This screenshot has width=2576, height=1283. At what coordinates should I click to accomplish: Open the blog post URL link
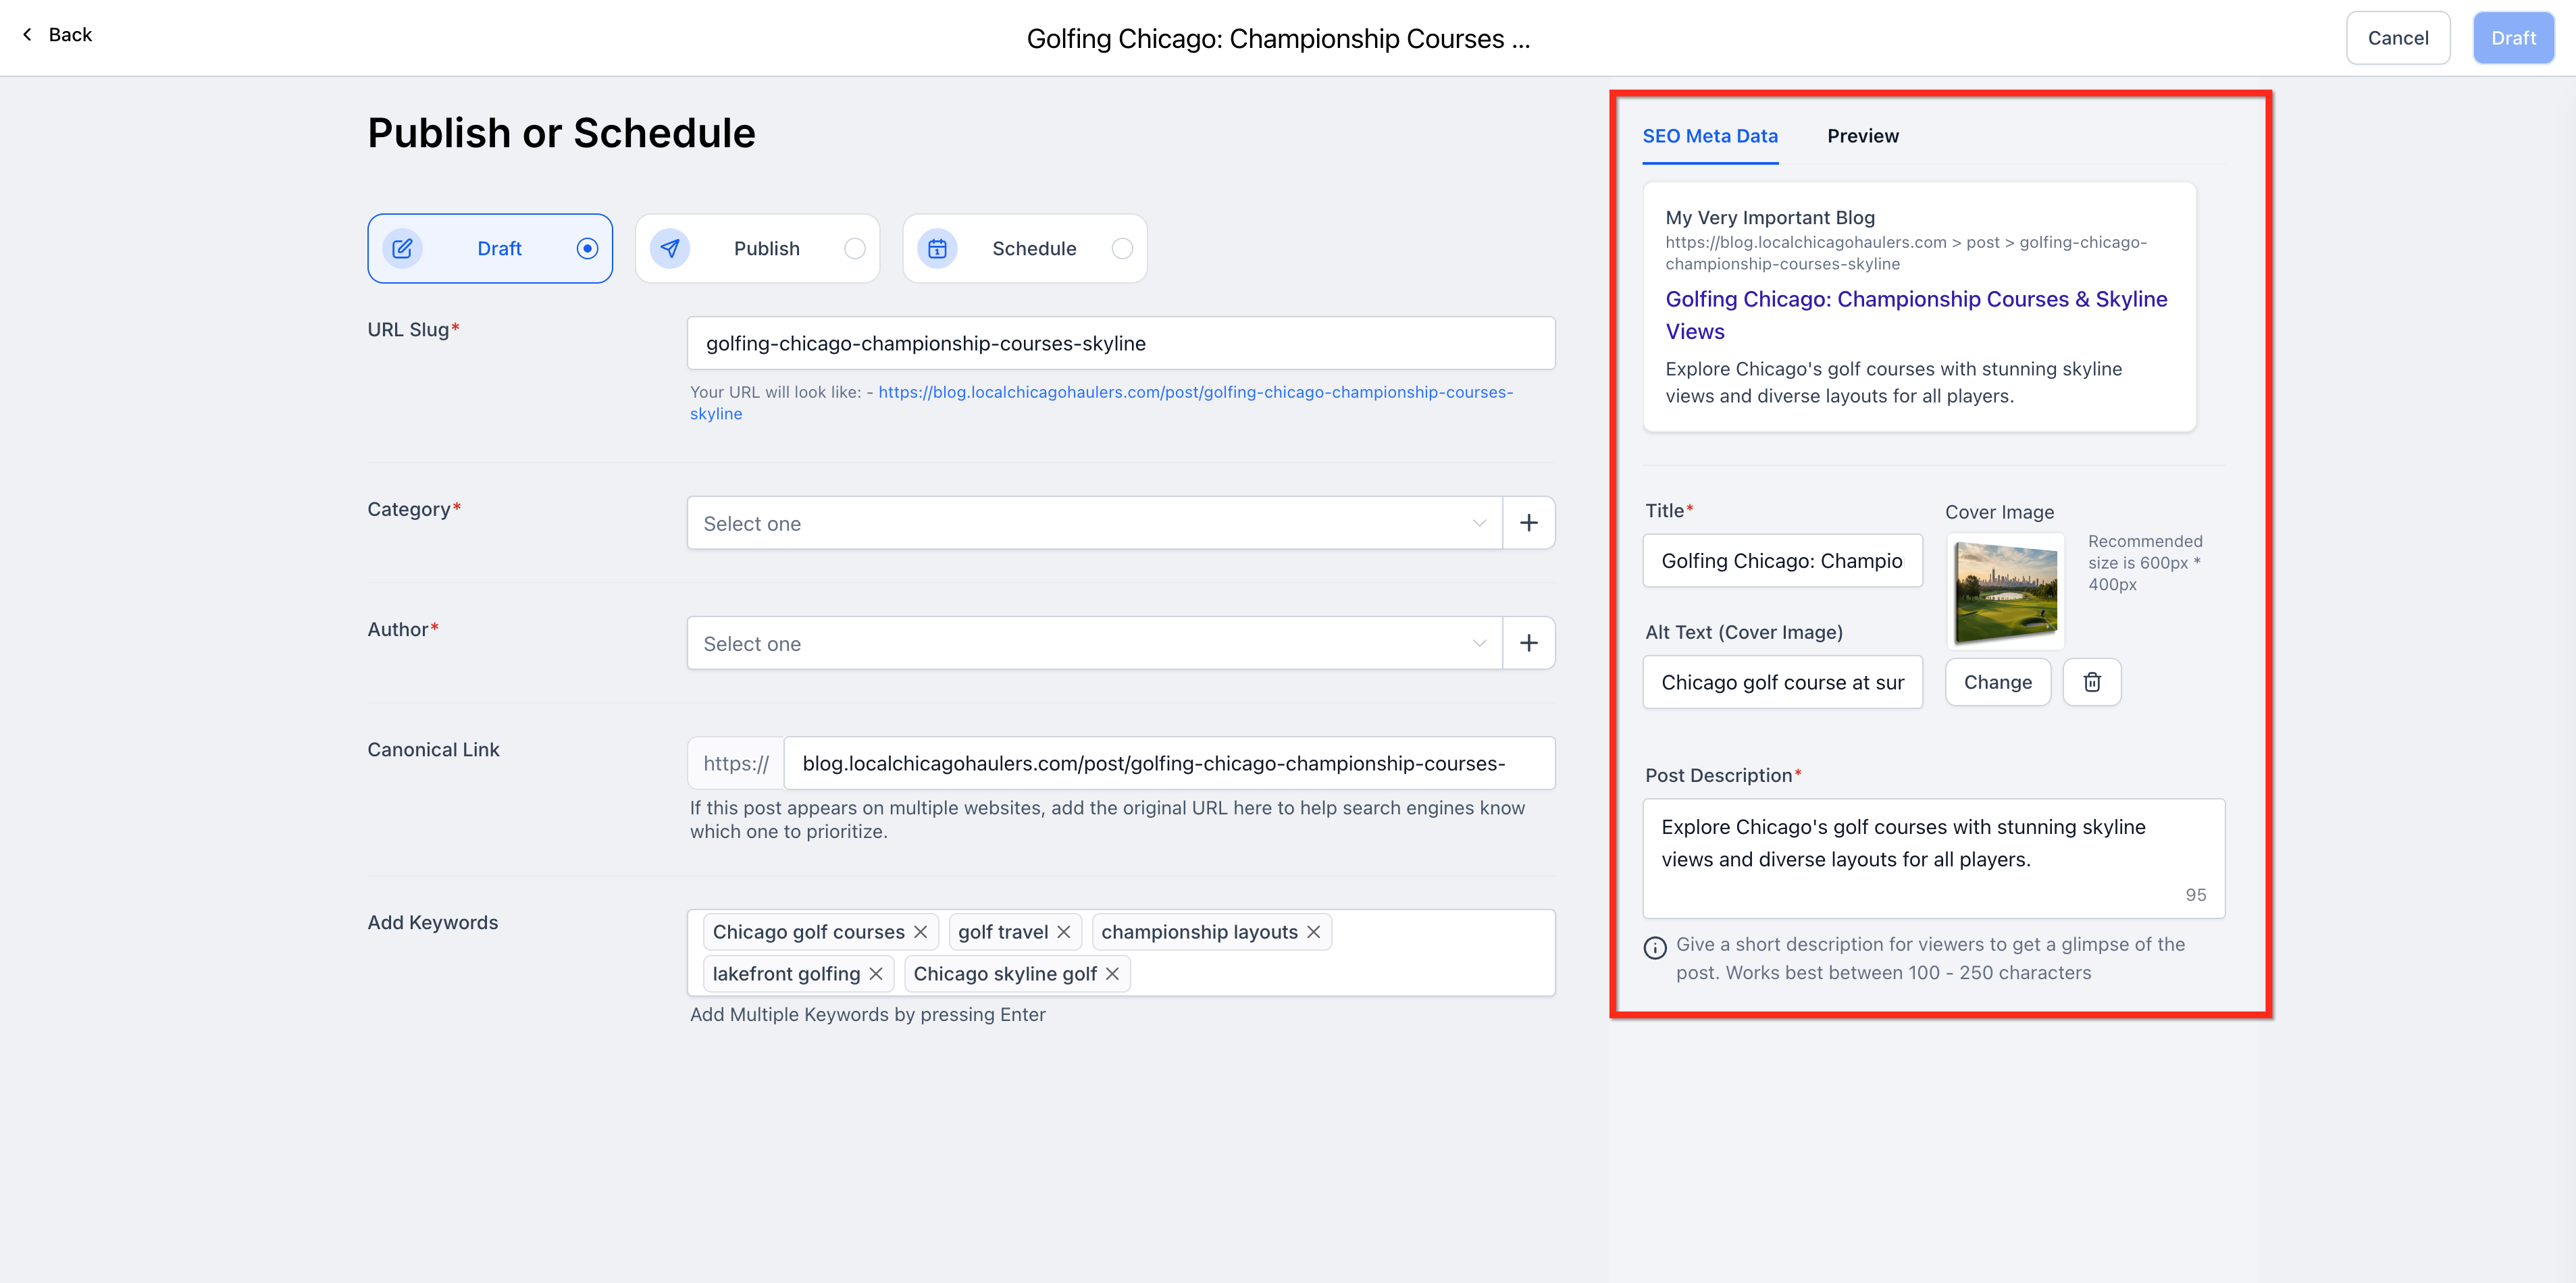1195,392
